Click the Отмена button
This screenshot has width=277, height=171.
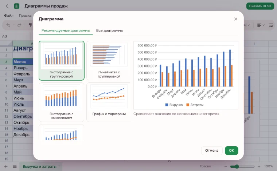point(212,151)
